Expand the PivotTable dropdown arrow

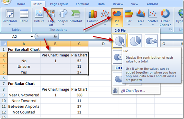[10, 25]
